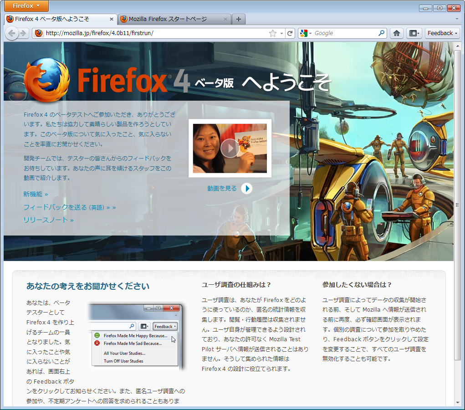The width and height of the screenshot is (465, 410).
Task: Click the large Firefox globe logo
Action: tap(47, 80)
